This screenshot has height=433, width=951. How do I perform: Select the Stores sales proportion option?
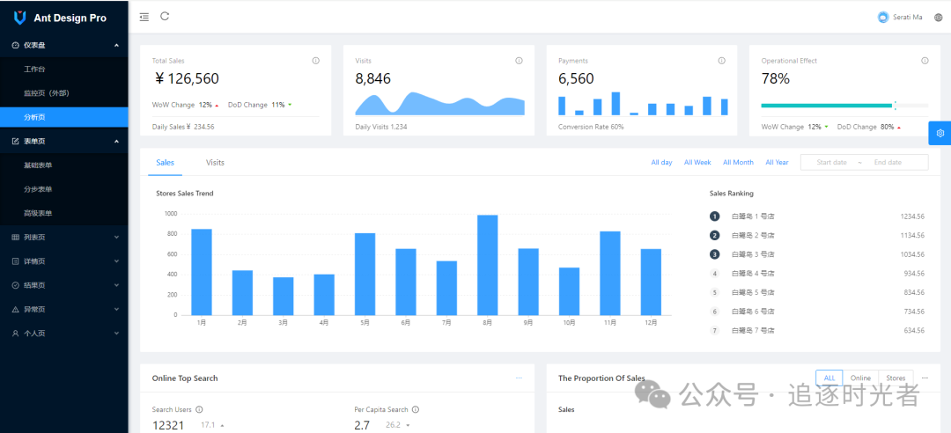[896, 378]
